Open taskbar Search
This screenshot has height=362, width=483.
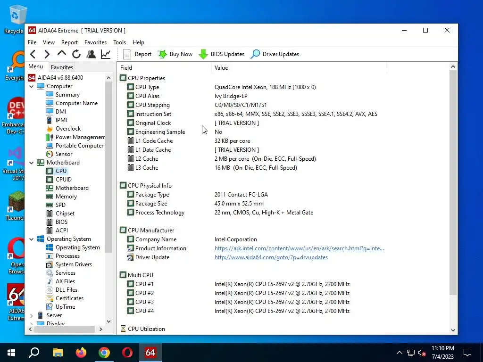pyautogui.click(x=34, y=353)
